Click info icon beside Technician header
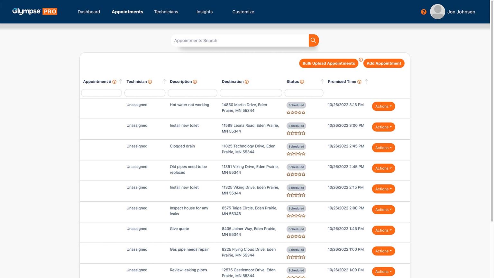Image resolution: width=494 pixels, height=278 pixels. click(x=150, y=82)
